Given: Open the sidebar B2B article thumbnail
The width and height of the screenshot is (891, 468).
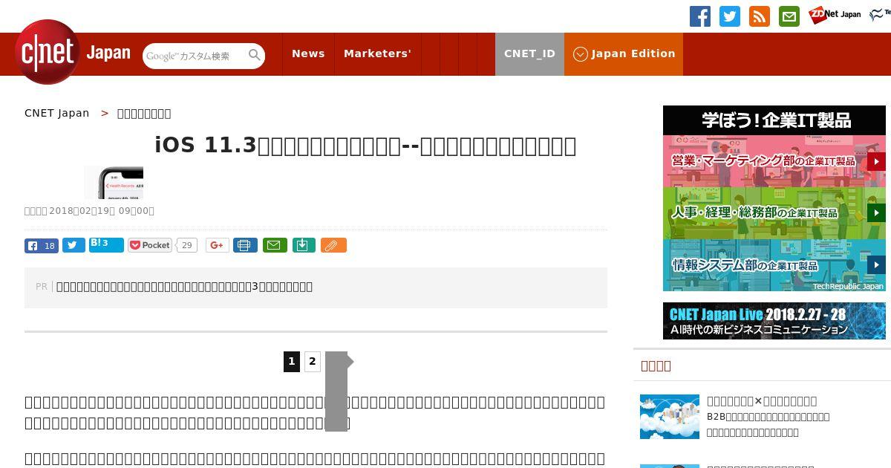Looking at the screenshot, I should 670,417.
